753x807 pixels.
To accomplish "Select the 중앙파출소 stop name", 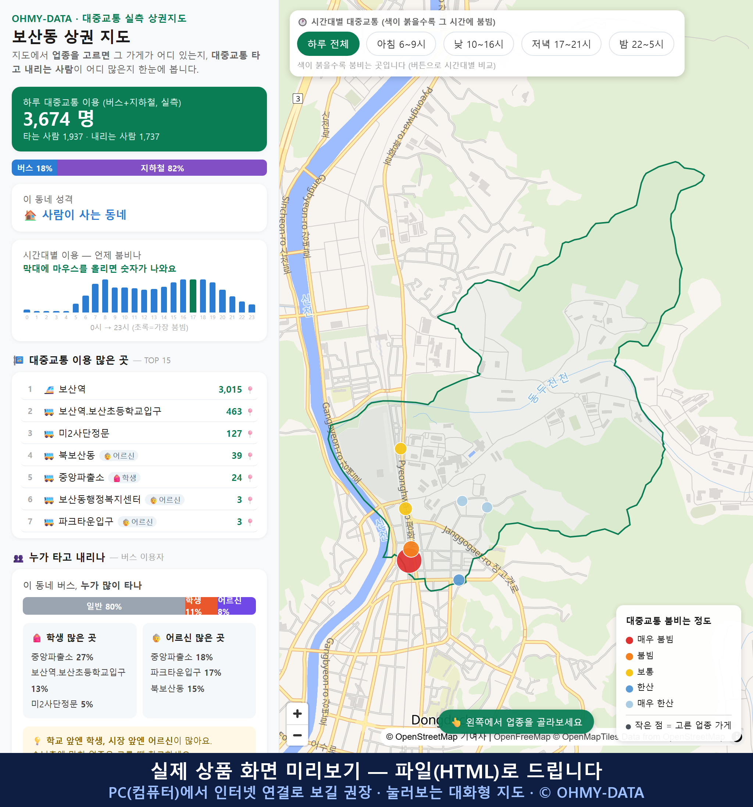I will tap(81, 477).
